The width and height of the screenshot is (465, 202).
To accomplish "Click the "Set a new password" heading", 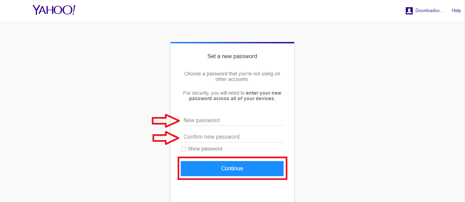I will [232, 56].
